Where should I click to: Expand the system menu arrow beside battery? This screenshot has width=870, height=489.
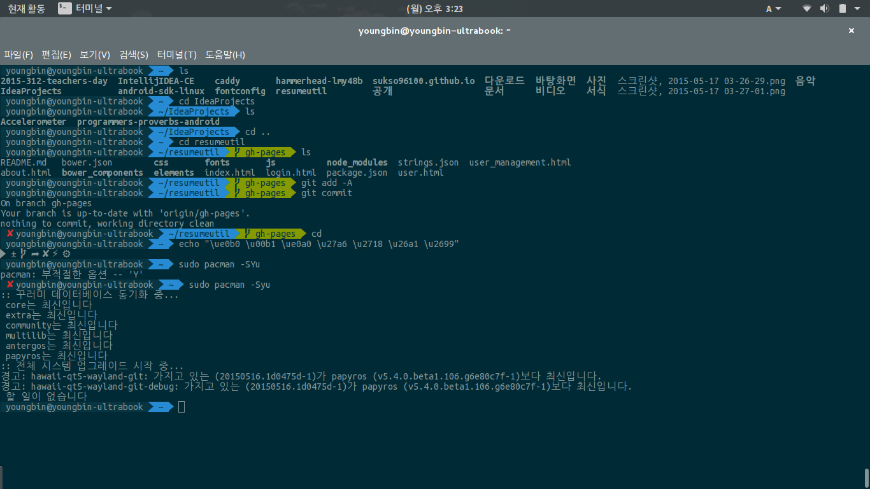click(x=859, y=9)
